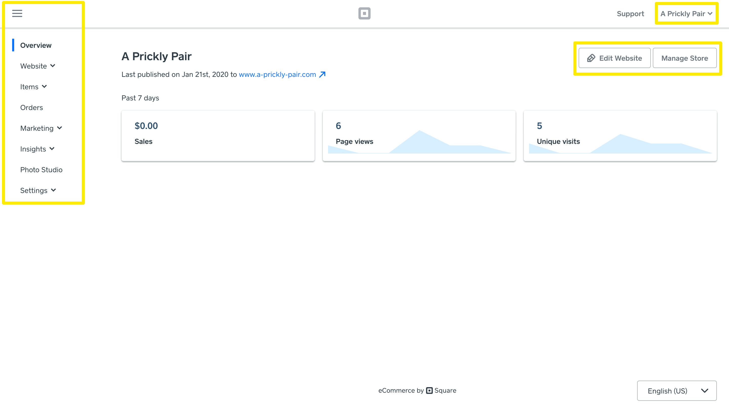
Task: Click the eCommerce by Square footer text
Action: point(417,390)
